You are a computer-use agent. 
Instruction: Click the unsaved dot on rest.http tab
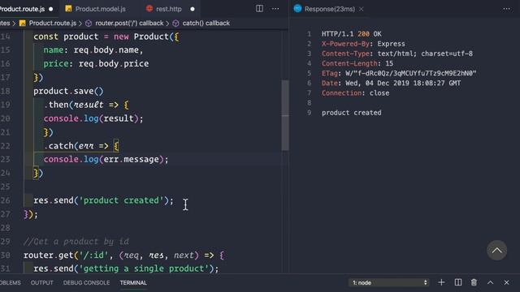pyautogui.click(x=193, y=9)
